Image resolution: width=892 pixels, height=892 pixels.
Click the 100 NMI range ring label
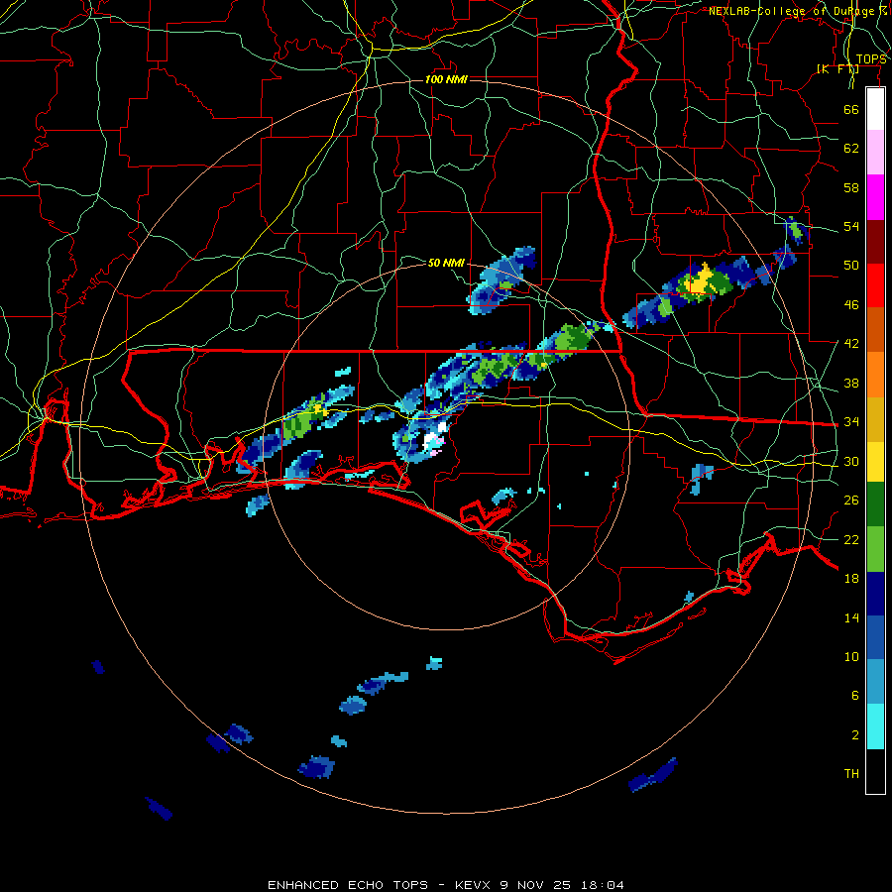click(x=446, y=79)
